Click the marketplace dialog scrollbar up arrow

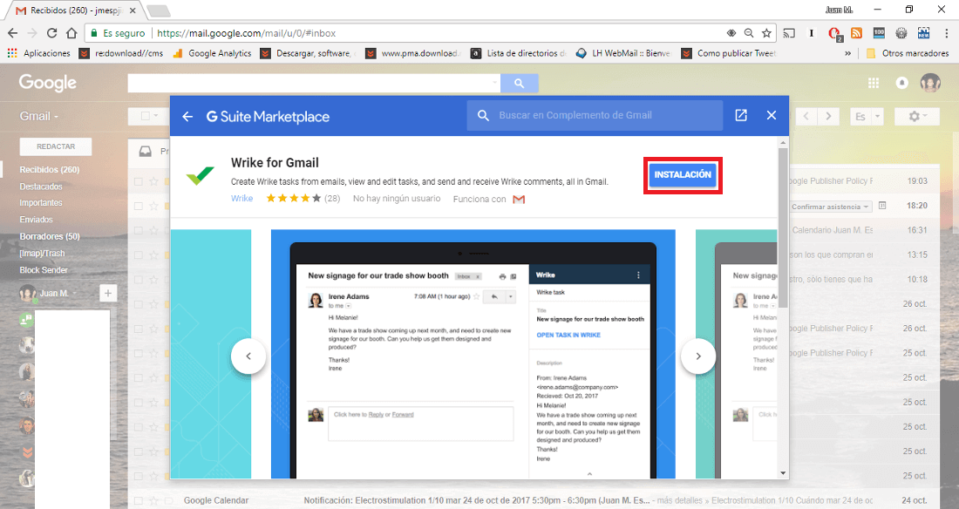783,143
